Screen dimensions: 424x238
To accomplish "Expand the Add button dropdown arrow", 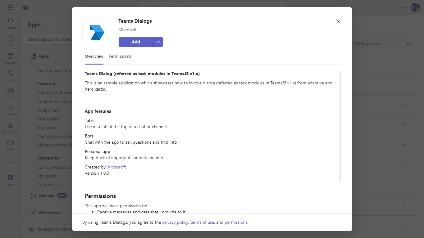I will click(158, 42).
